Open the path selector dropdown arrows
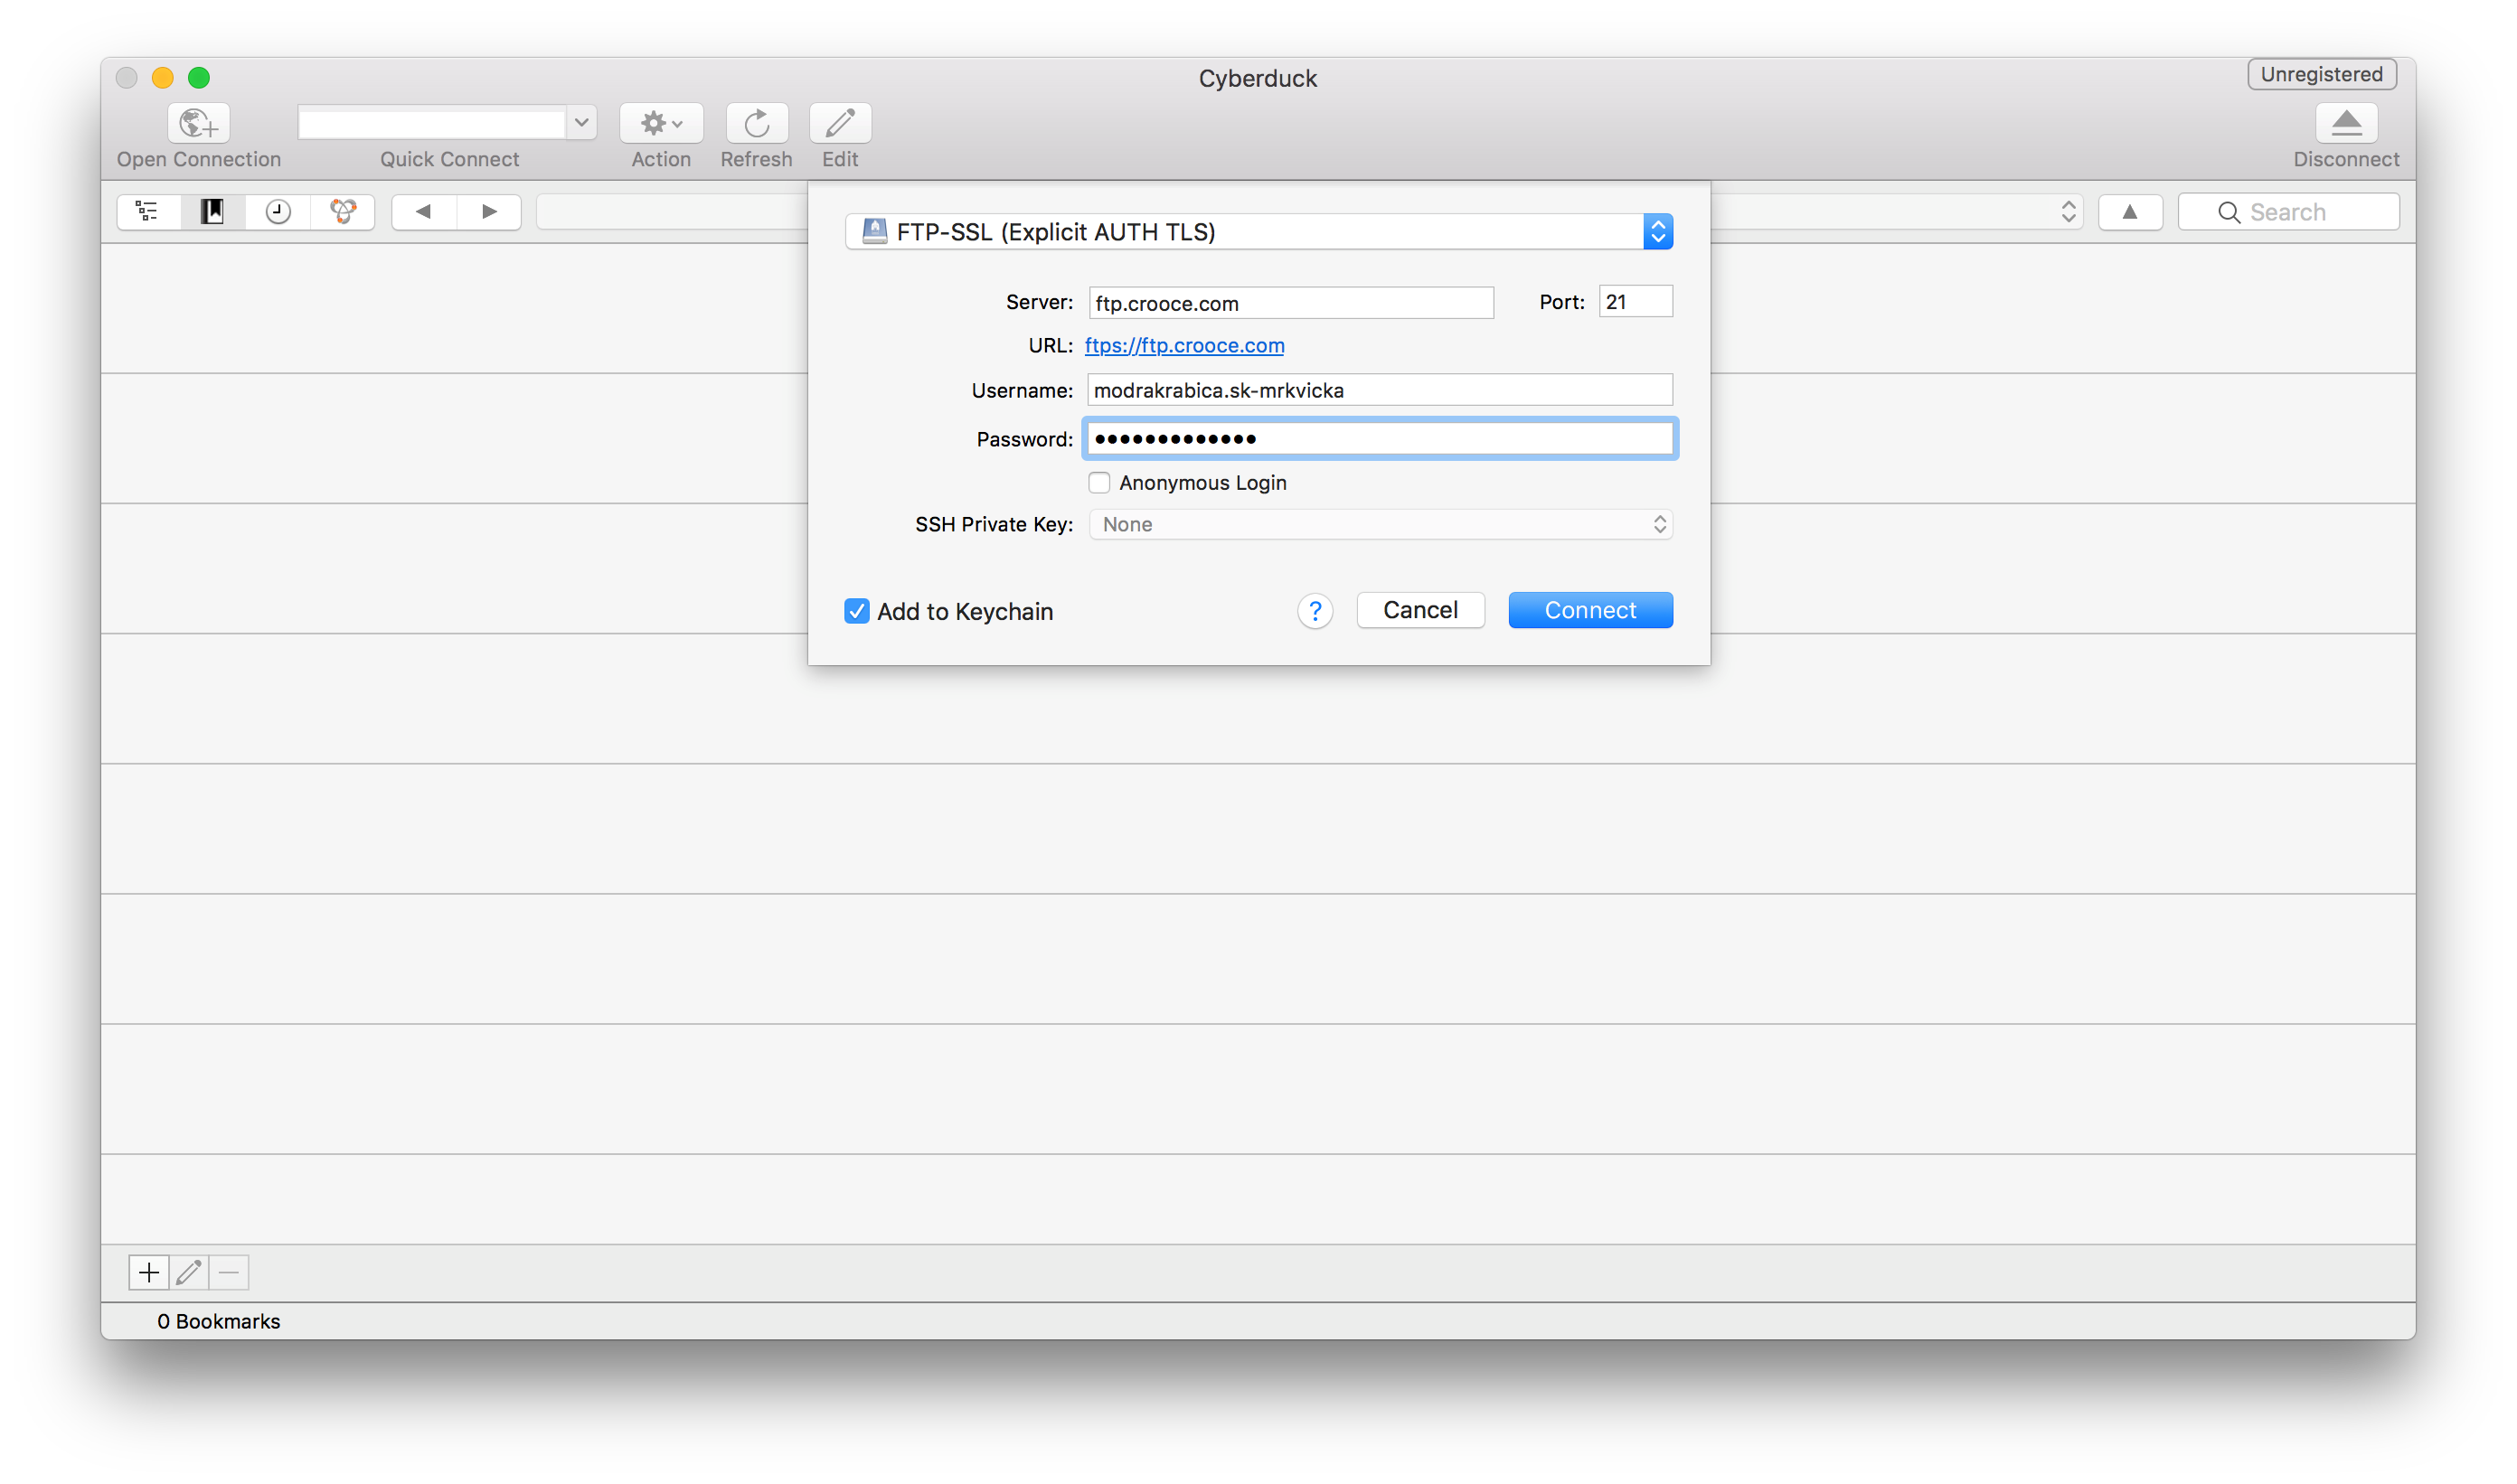Image resolution: width=2517 pixels, height=1484 pixels. pos(2068,212)
